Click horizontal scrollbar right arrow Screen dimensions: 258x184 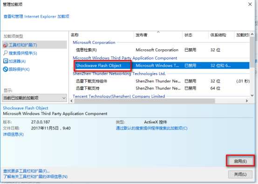point(247,101)
